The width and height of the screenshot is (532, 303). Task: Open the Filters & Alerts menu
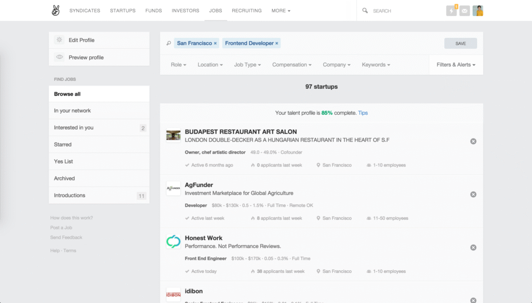tap(456, 64)
